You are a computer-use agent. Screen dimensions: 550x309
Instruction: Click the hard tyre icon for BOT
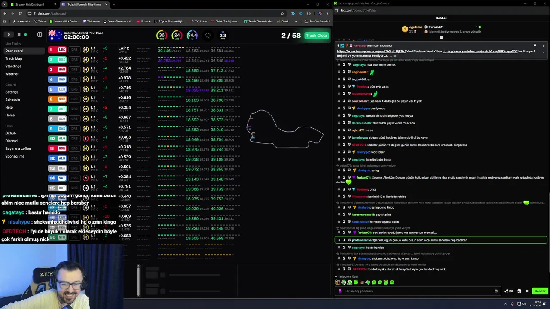pos(86,188)
